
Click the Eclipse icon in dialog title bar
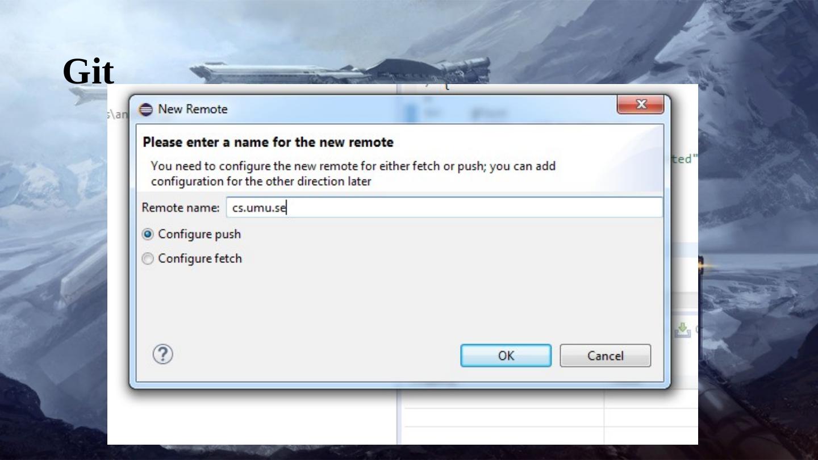(146, 110)
